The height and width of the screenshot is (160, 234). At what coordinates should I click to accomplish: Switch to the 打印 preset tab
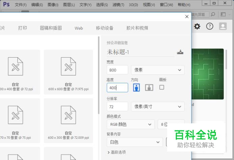[23, 28]
